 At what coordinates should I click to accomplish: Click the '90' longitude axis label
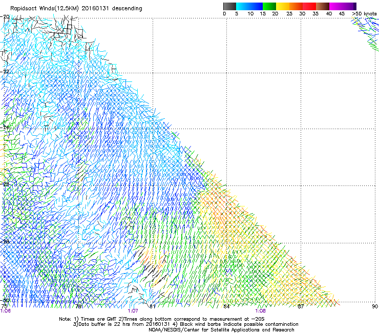coord(375,306)
